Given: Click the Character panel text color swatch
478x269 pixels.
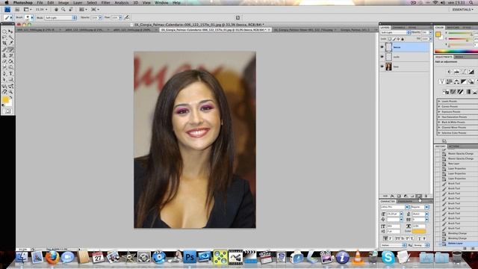Looking at the screenshot, I should coord(419,232).
